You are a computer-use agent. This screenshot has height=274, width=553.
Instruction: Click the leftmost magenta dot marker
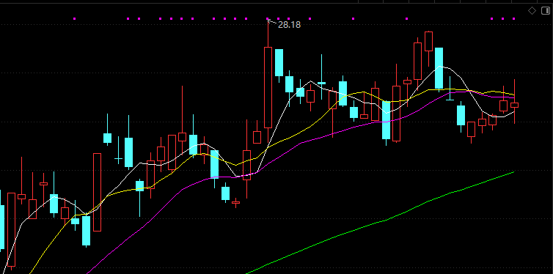point(74,18)
